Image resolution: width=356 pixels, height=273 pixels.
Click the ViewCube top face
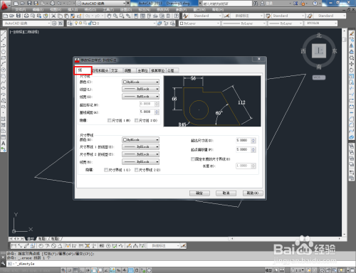(319, 50)
